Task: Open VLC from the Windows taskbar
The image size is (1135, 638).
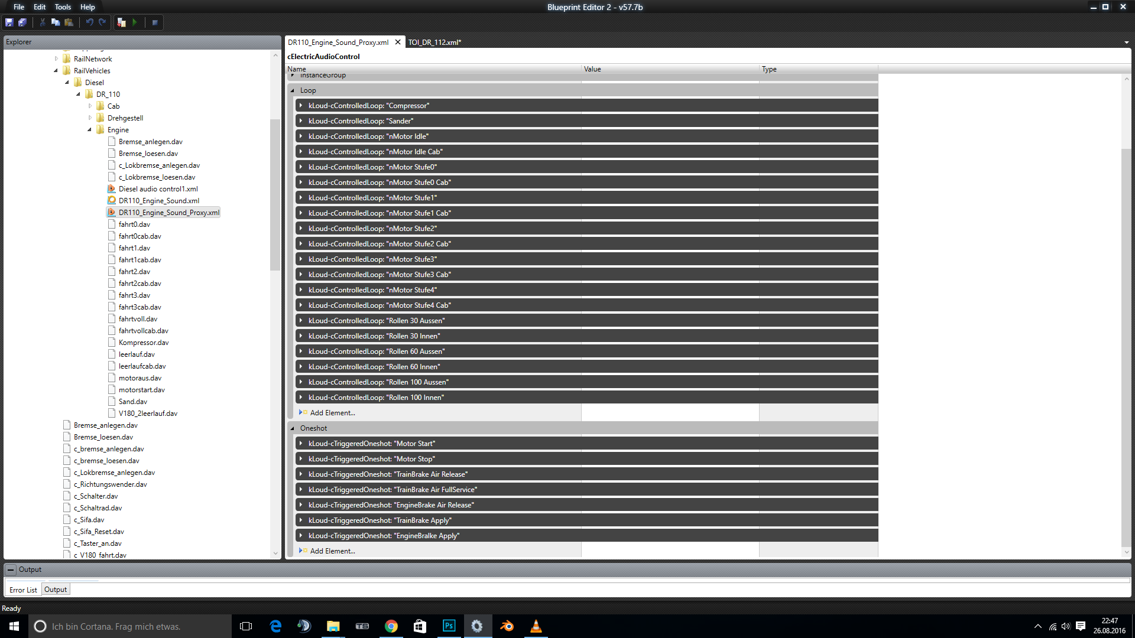Action: (x=536, y=626)
